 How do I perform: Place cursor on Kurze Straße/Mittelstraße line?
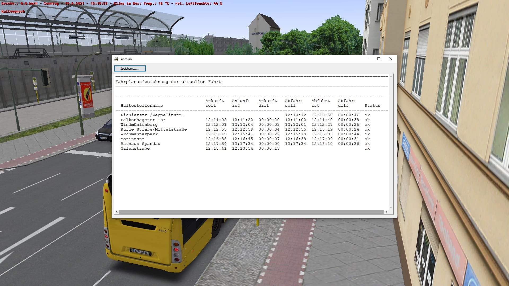click(153, 129)
